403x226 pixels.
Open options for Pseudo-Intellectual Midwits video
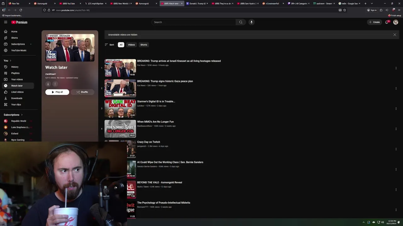tap(396, 210)
